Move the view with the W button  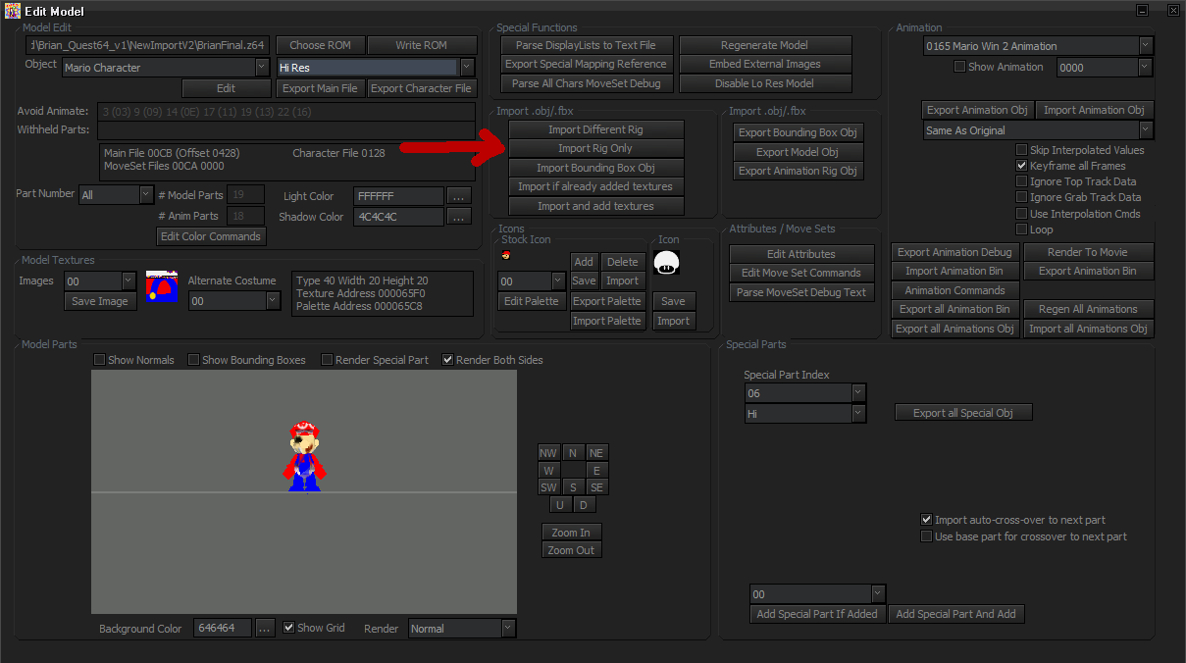pyautogui.click(x=548, y=471)
